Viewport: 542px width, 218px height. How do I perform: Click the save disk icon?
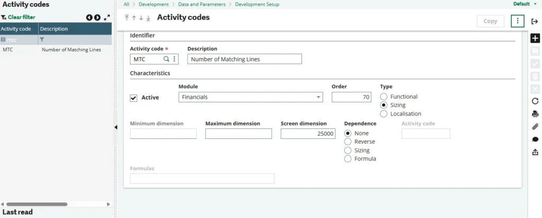point(535,51)
